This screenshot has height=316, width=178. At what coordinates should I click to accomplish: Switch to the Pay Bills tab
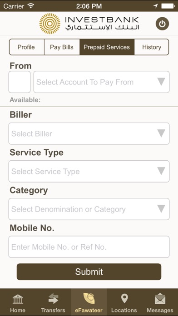point(62,47)
